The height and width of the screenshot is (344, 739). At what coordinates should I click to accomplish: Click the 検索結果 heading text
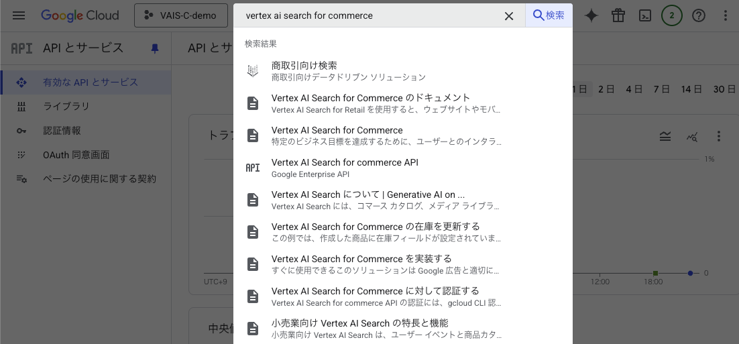click(261, 44)
